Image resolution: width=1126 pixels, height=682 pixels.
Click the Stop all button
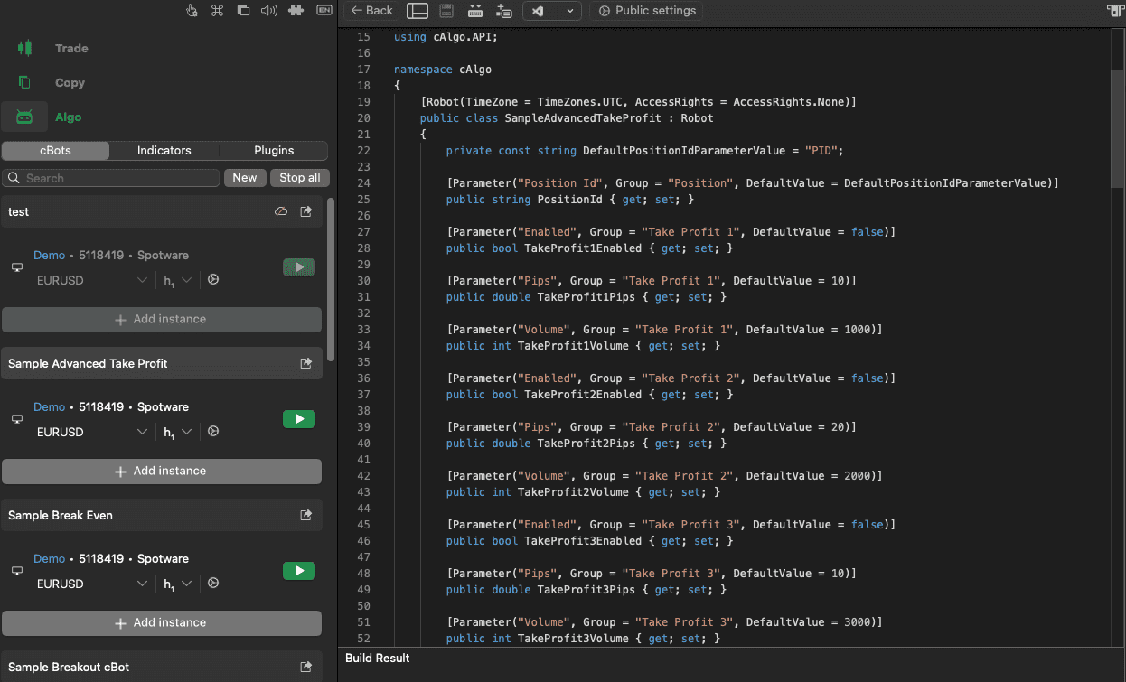[299, 178]
